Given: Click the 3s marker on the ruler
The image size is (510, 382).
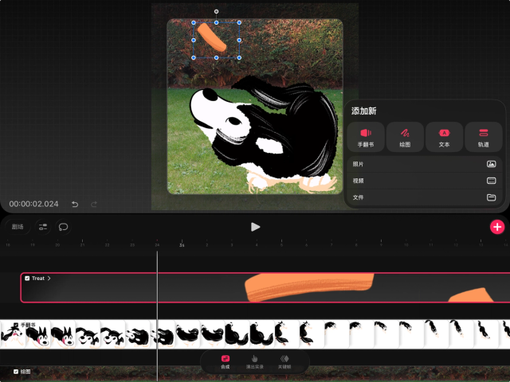Looking at the screenshot, I should (x=182, y=245).
